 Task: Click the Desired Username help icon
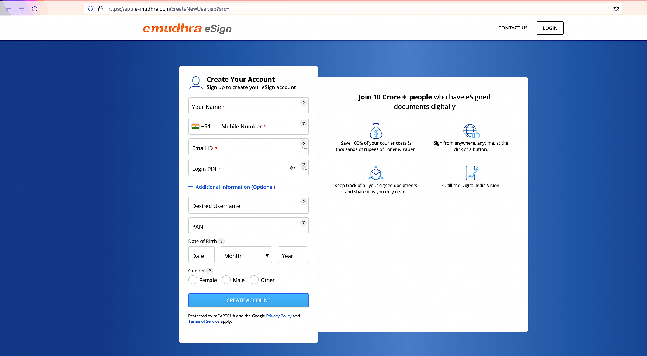pos(304,202)
